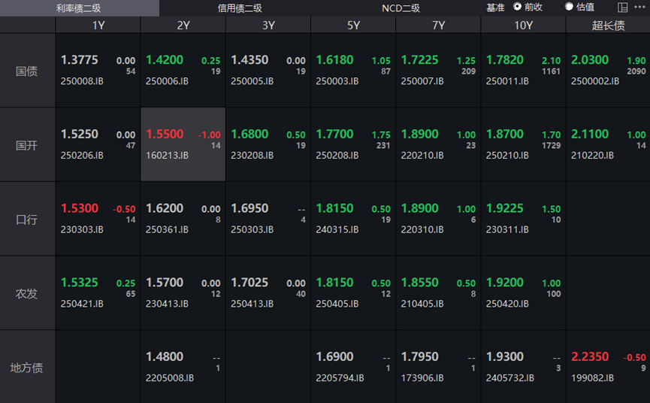Select the 前收 radio button
Screen dimensions: 650x403
click(x=518, y=7)
